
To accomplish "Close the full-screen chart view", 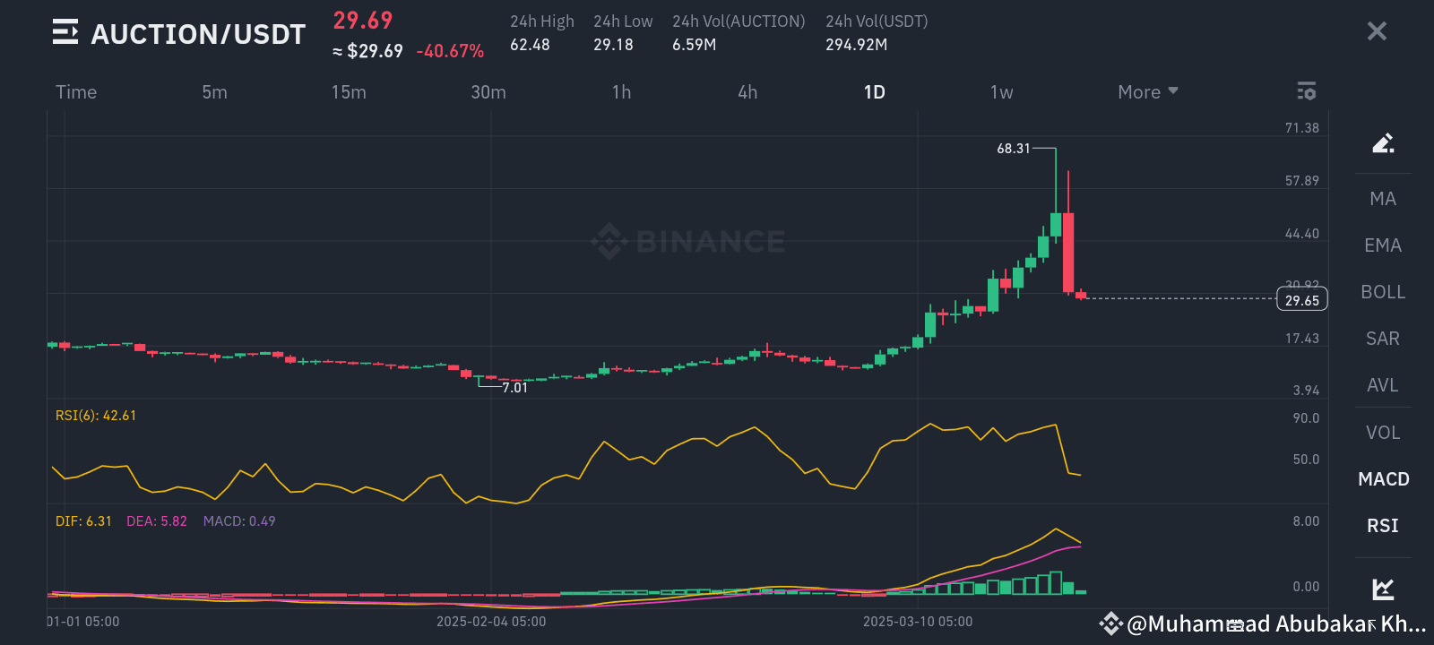I will click(x=1377, y=31).
